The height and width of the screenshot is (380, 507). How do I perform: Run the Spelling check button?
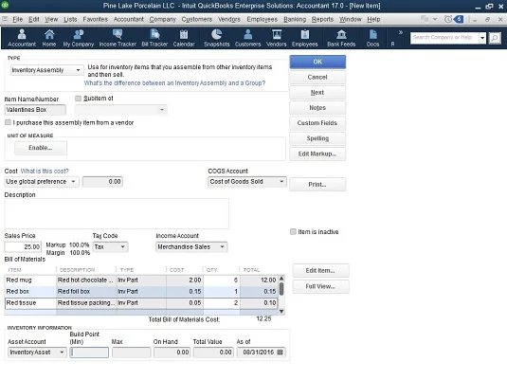[317, 138]
